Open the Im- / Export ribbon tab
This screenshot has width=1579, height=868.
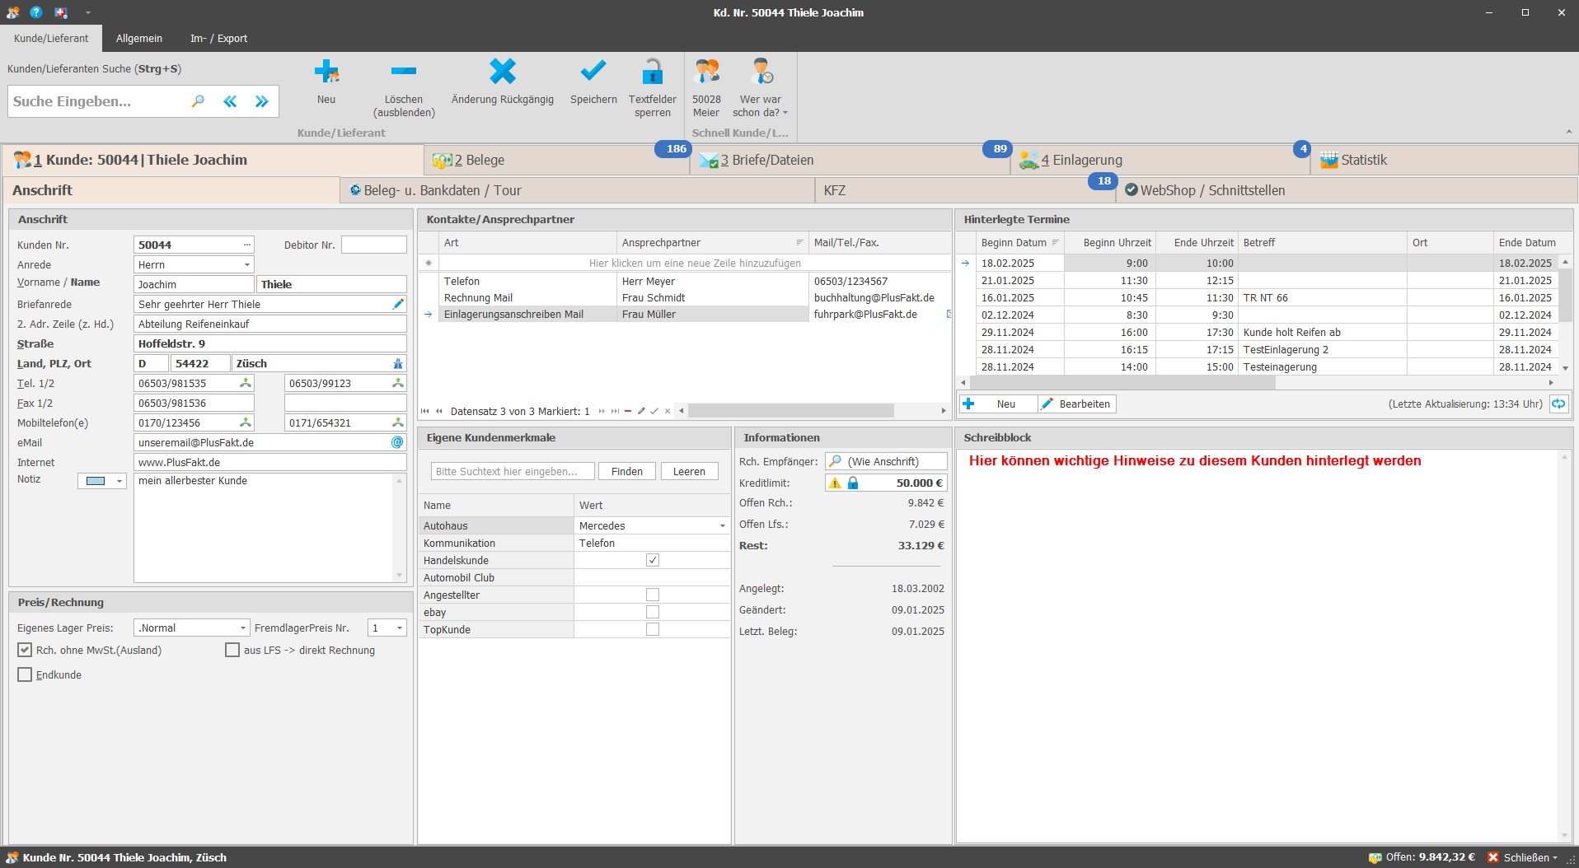click(218, 38)
